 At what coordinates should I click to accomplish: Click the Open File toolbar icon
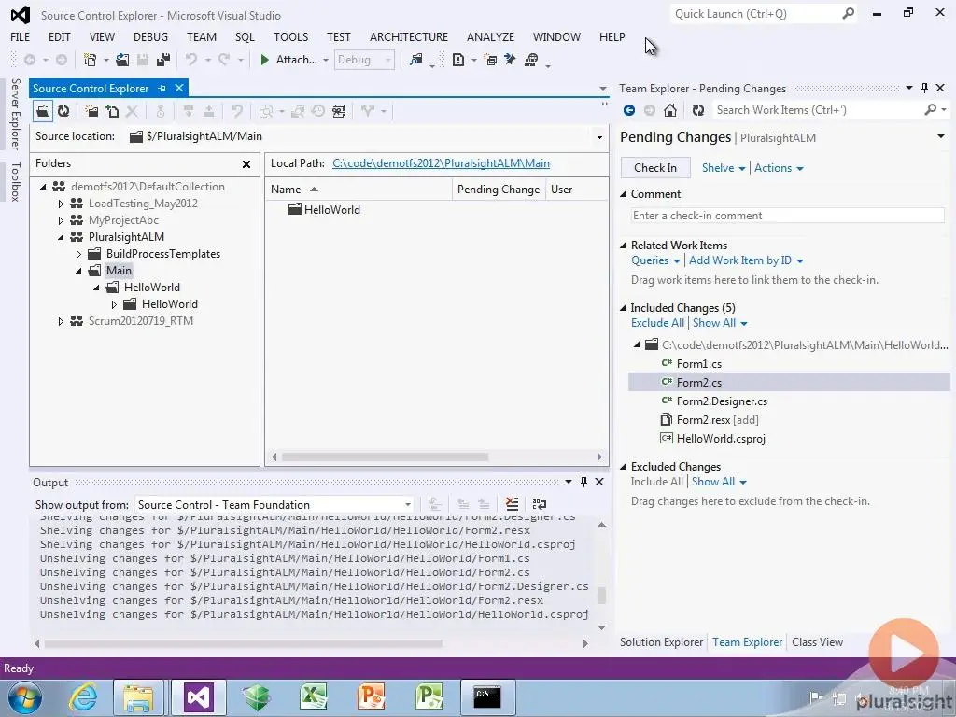pyautogui.click(x=122, y=60)
